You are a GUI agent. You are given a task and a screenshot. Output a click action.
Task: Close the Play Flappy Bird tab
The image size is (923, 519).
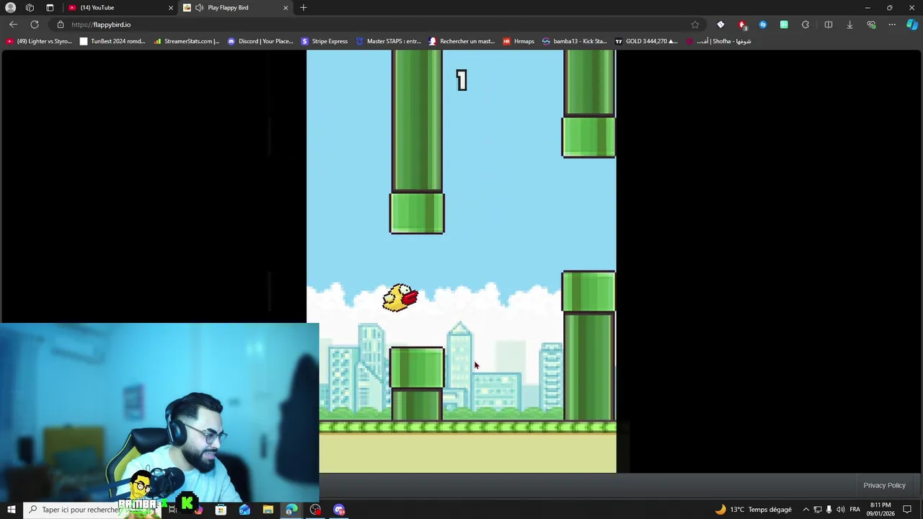coord(286,7)
